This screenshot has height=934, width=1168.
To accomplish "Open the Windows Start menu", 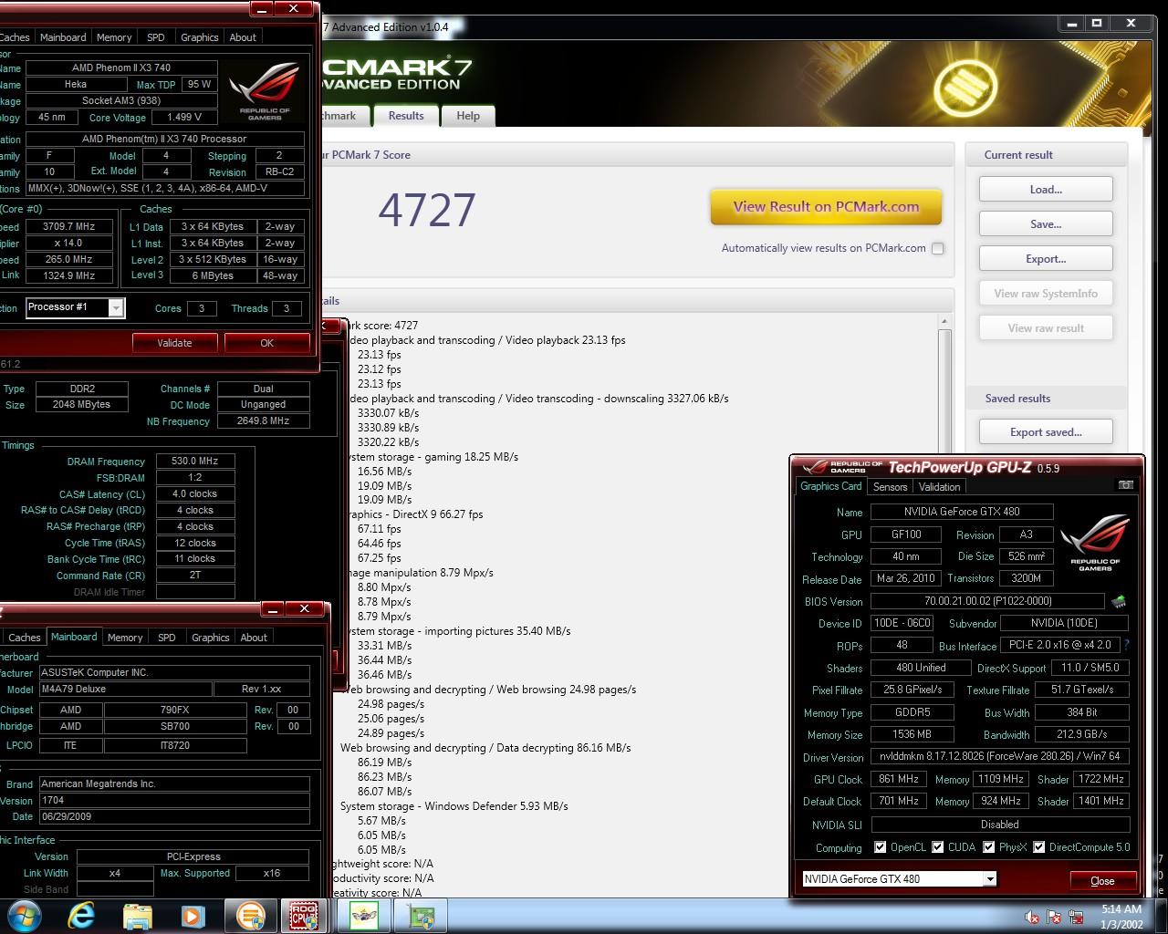I will (24, 915).
